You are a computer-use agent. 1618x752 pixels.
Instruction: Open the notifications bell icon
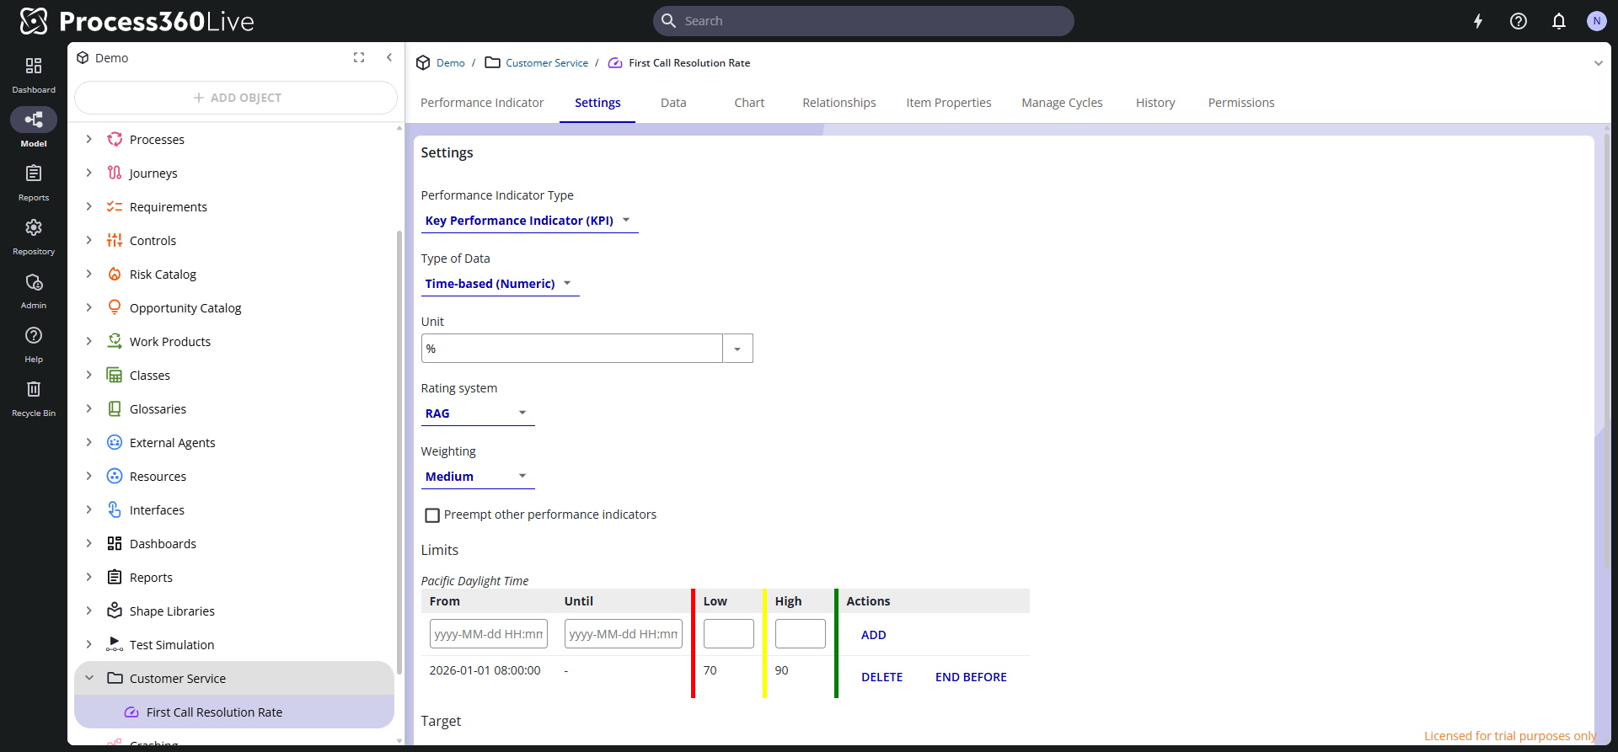pyautogui.click(x=1559, y=21)
